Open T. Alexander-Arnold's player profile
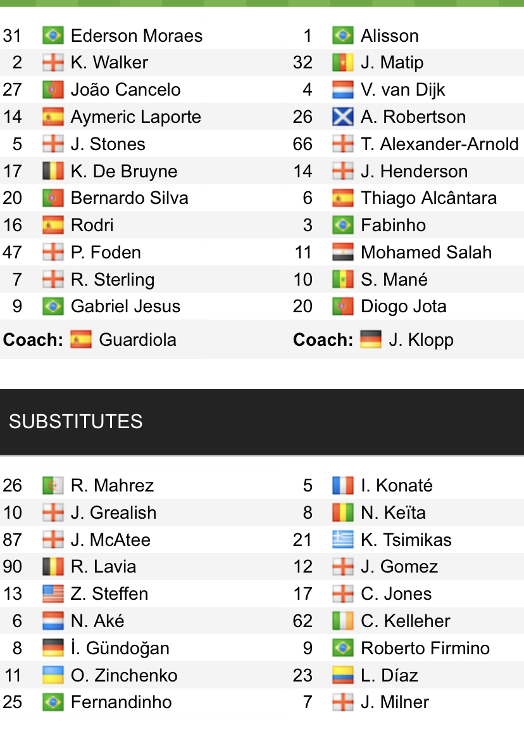The height and width of the screenshot is (729, 524). (x=439, y=144)
